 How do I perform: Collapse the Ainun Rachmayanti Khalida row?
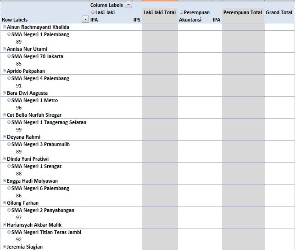[4, 27]
